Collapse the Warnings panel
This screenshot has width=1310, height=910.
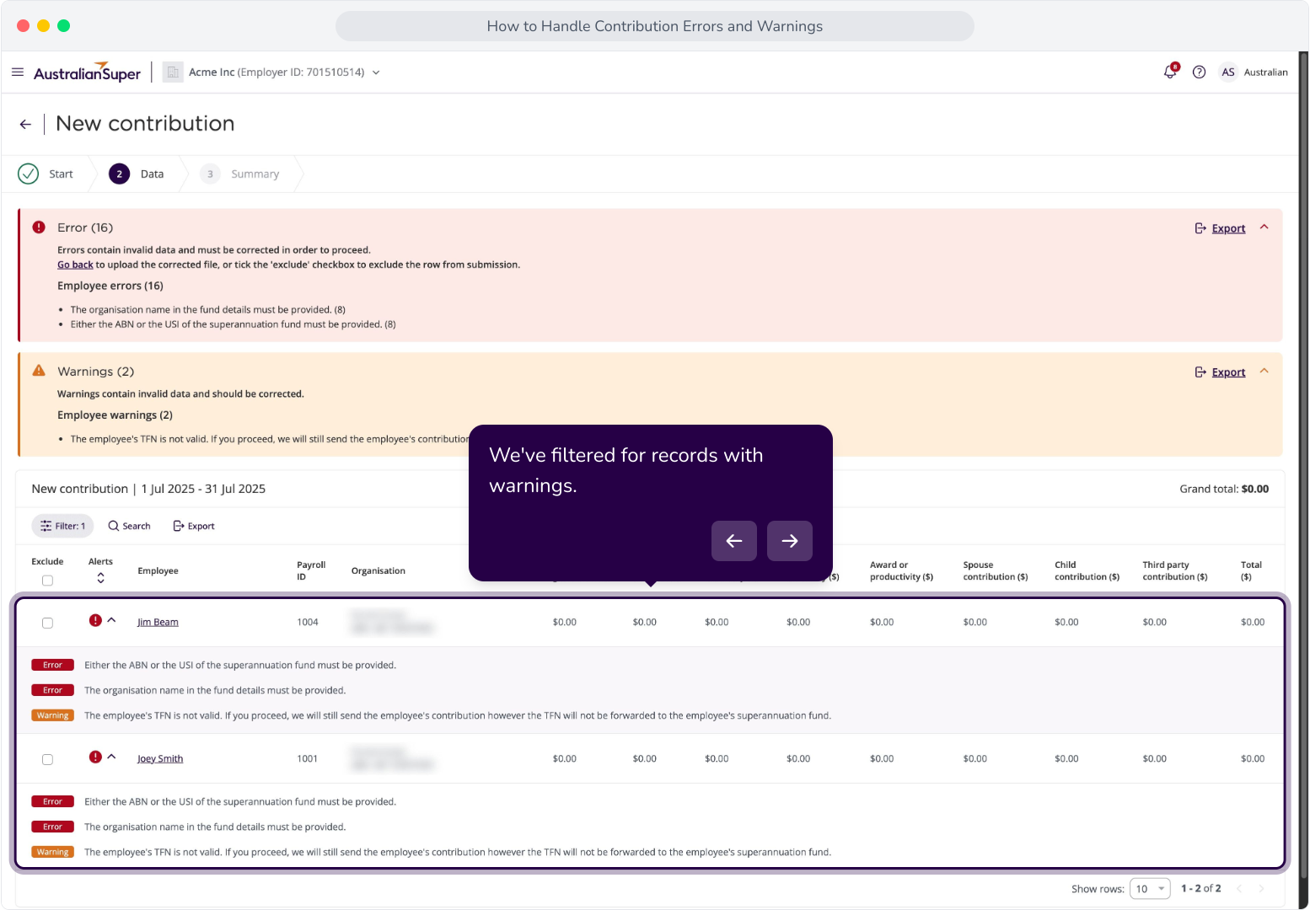(1264, 372)
